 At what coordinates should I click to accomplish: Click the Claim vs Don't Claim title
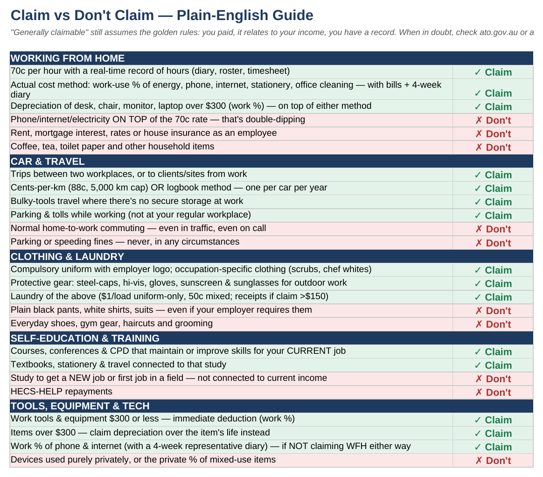click(162, 15)
